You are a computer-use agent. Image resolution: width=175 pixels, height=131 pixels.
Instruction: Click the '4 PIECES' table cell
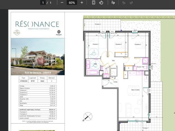[24, 81]
